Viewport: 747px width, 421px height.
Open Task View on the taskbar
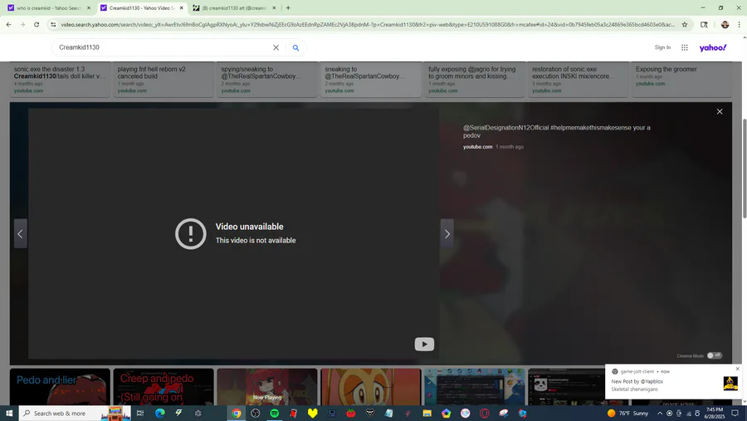[140, 414]
